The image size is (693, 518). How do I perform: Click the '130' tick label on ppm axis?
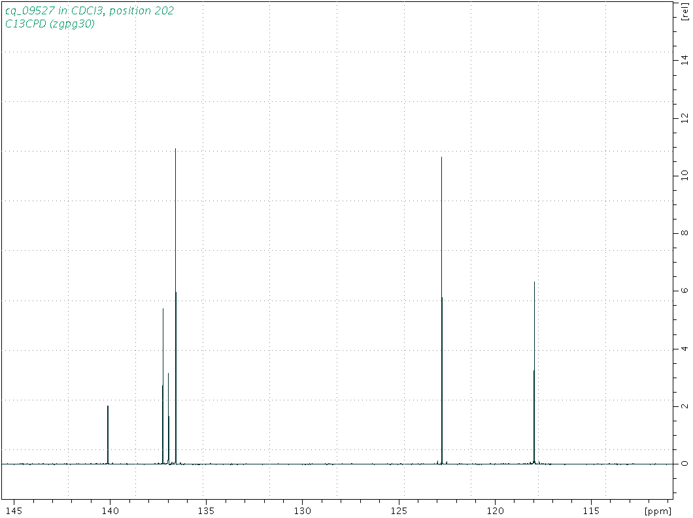[x=303, y=511]
